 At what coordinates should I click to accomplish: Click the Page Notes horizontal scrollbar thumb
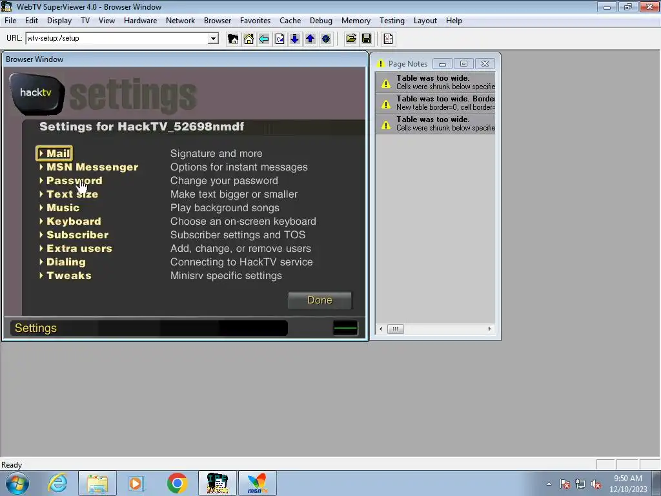pos(396,329)
